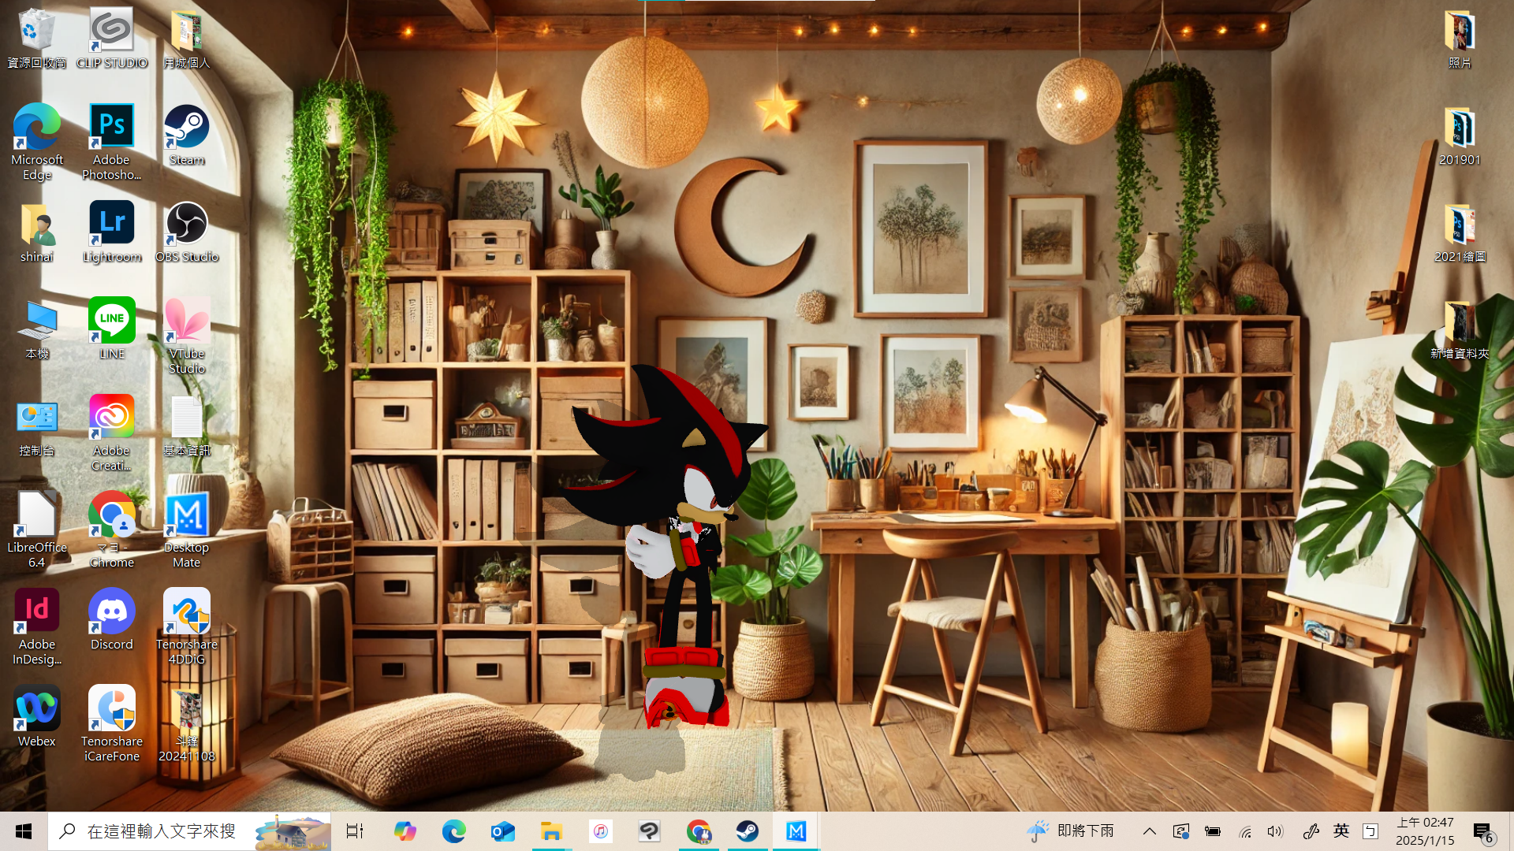Open the Webex desktop shortcut
1514x851 pixels.
click(36, 716)
